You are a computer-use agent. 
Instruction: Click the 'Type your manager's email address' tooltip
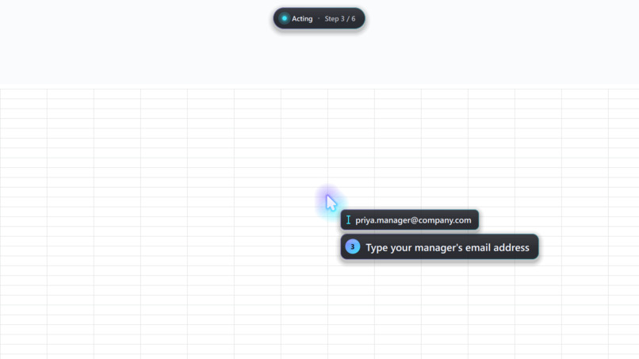pyautogui.click(x=439, y=247)
